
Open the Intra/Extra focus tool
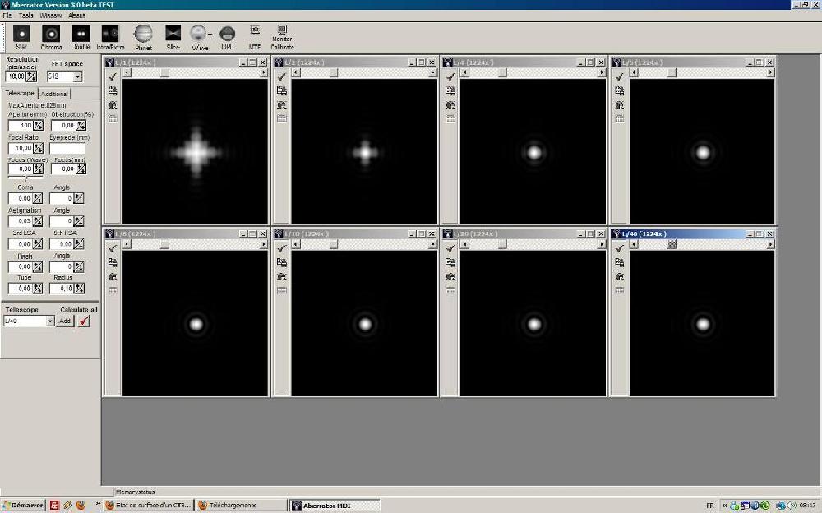110,37
